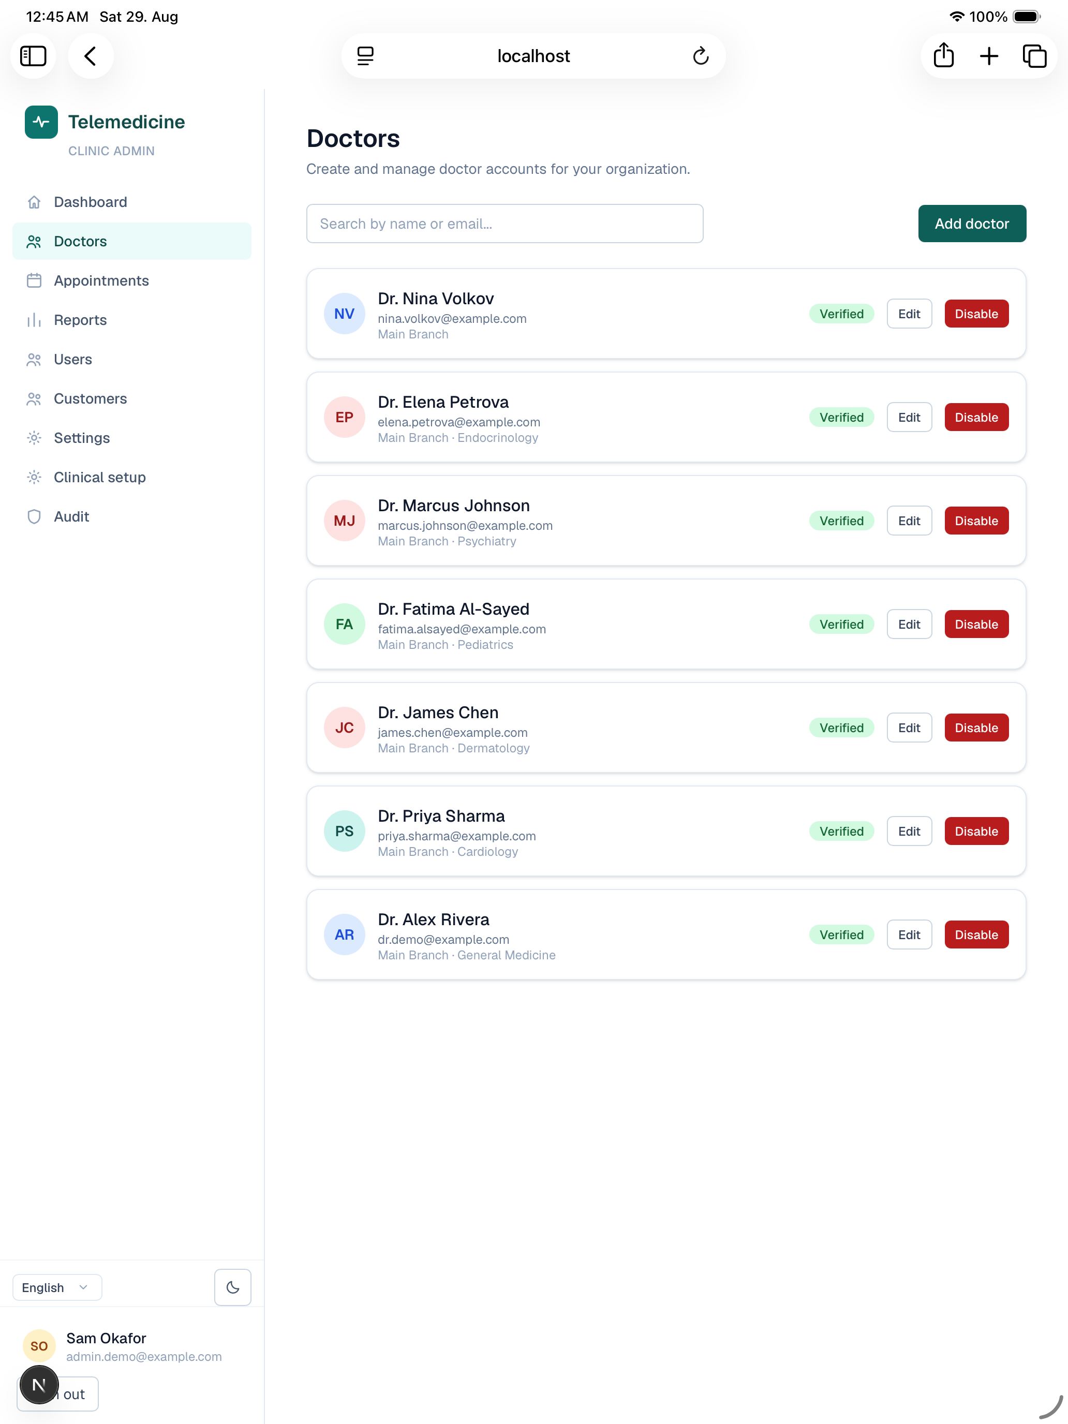The height and width of the screenshot is (1424, 1068).
Task: Disable Dr. Elena Petrova
Action: point(976,417)
